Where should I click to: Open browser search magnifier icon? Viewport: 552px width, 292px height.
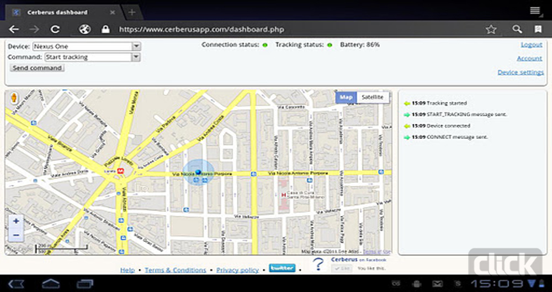point(517,30)
